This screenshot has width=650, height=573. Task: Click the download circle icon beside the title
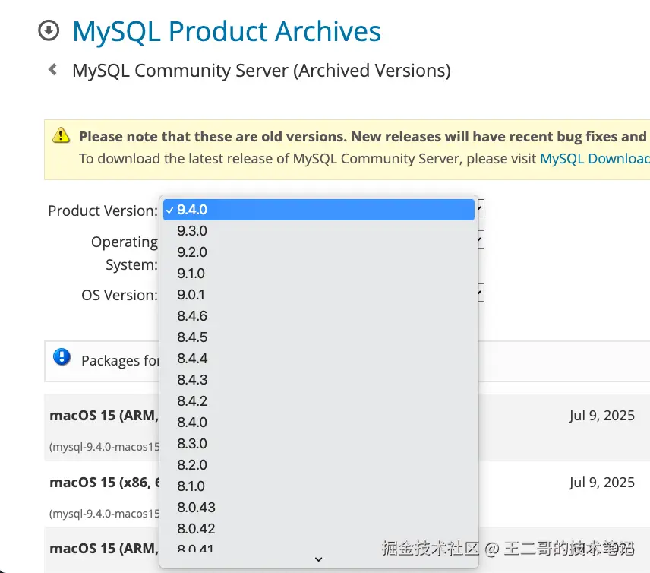[x=49, y=30]
